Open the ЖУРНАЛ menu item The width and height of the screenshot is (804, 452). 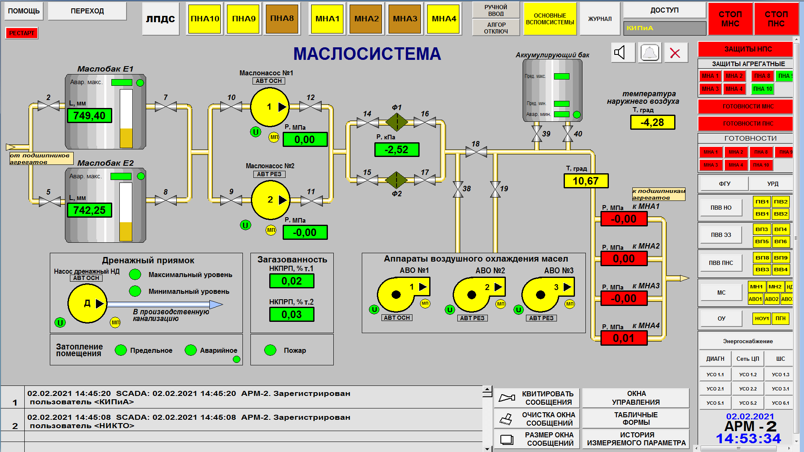click(x=600, y=19)
